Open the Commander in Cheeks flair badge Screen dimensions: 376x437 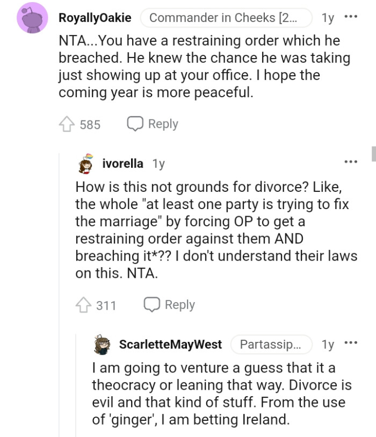pos(227,17)
